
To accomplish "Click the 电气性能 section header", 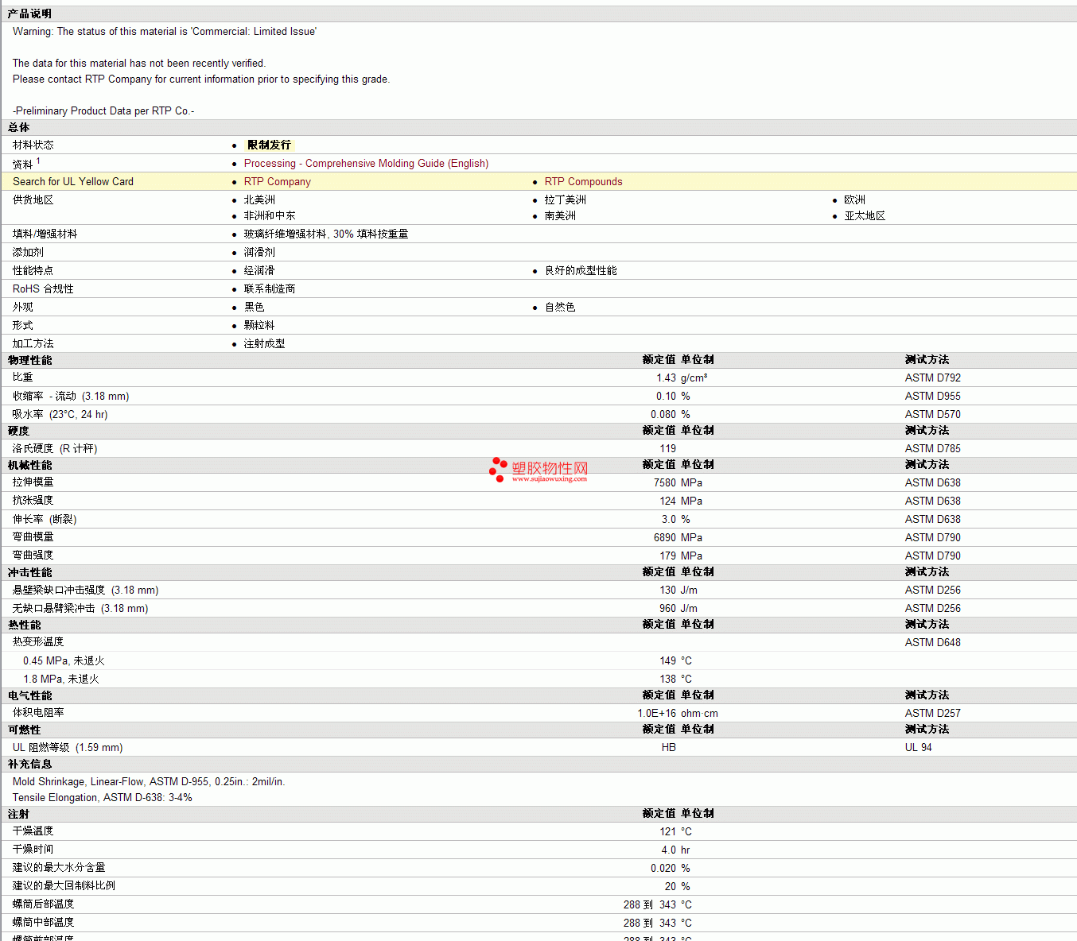I will [29, 695].
